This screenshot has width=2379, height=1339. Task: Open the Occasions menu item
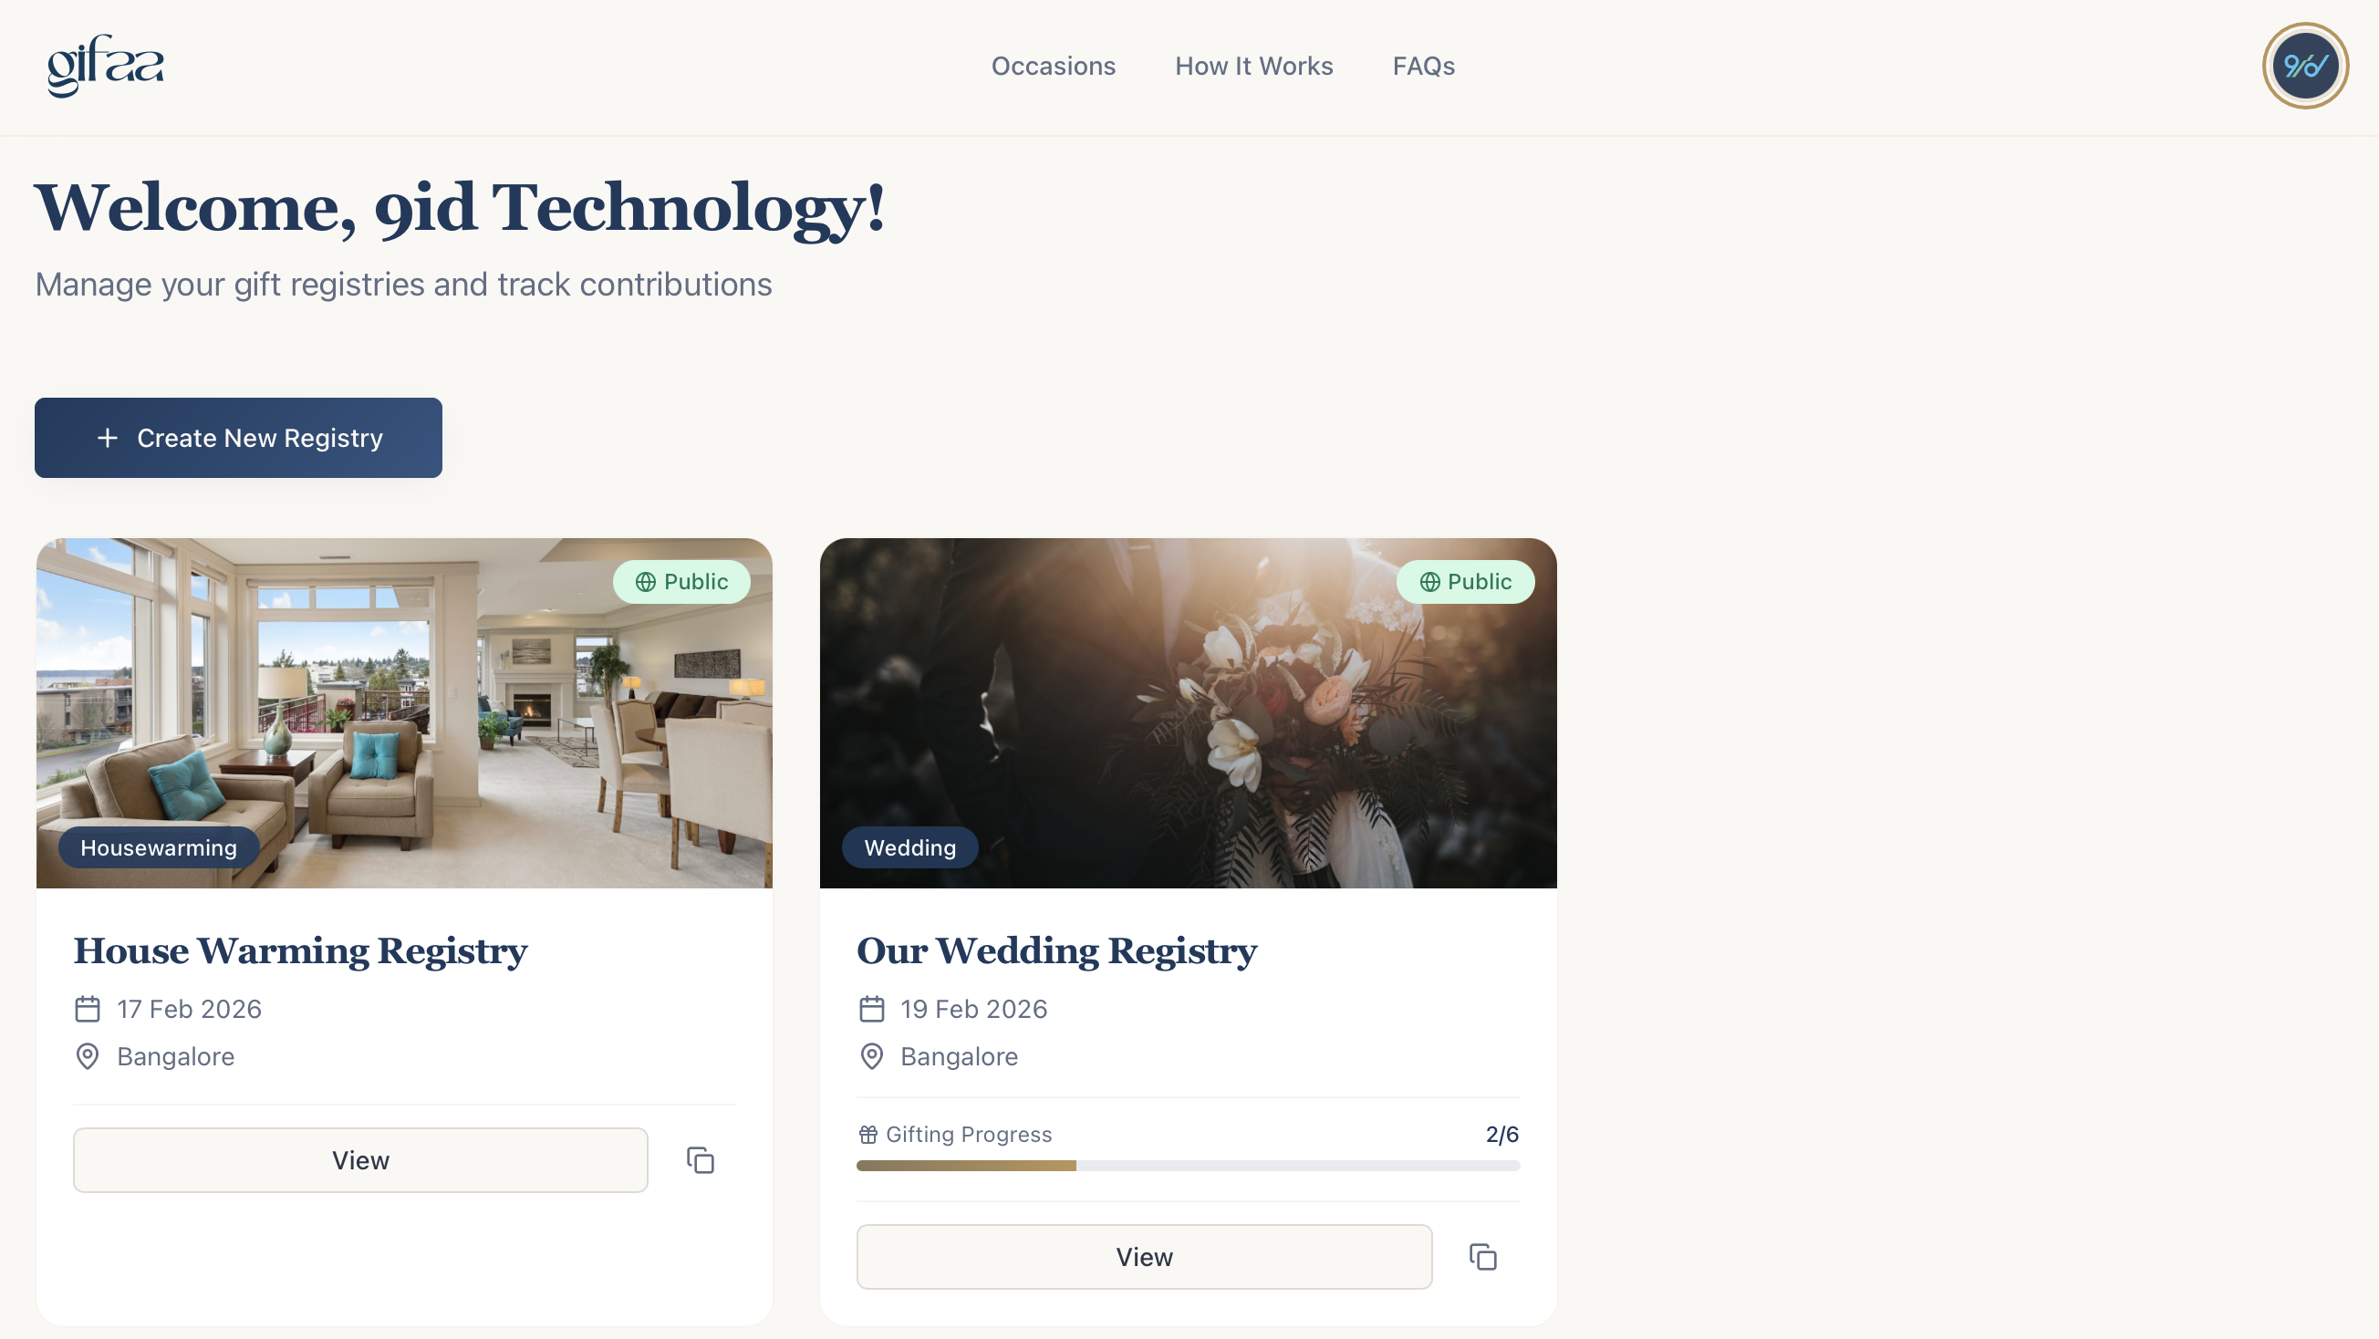coord(1054,67)
